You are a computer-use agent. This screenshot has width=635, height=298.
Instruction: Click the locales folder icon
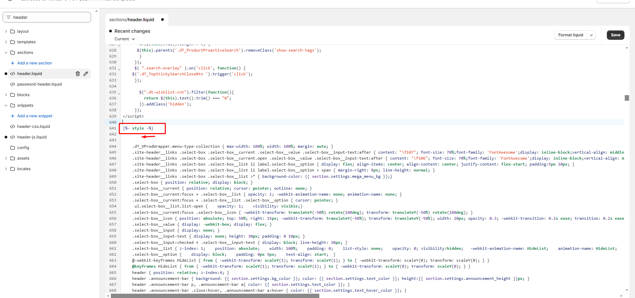pyautogui.click(x=13, y=169)
